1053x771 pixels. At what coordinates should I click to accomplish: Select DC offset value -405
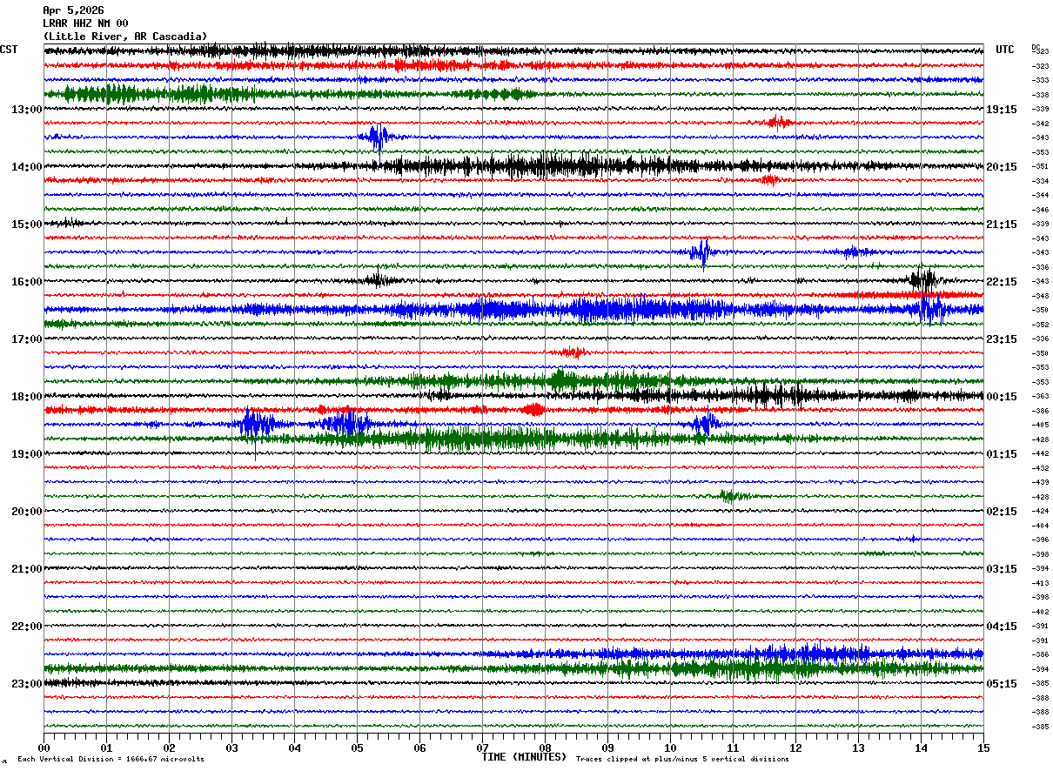tap(1039, 425)
